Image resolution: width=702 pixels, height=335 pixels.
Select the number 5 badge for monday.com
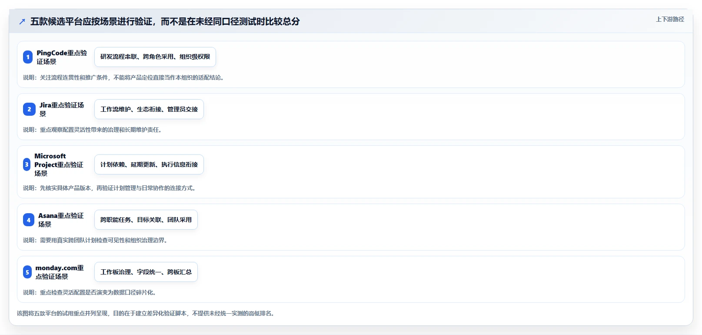pyautogui.click(x=27, y=272)
